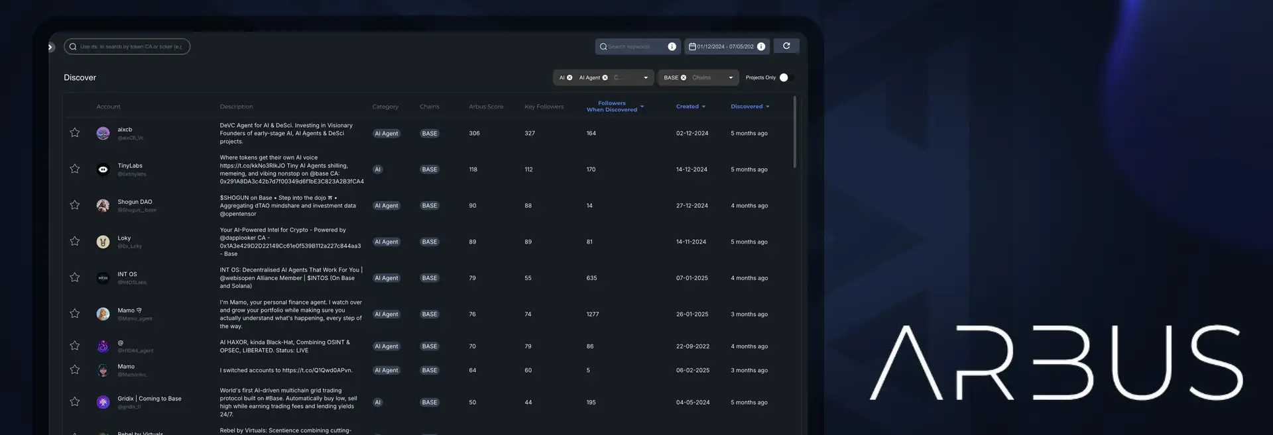The image size is (1273, 435).
Task: Toggle the Projects Only switch
Action: click(x=786, y=78)
